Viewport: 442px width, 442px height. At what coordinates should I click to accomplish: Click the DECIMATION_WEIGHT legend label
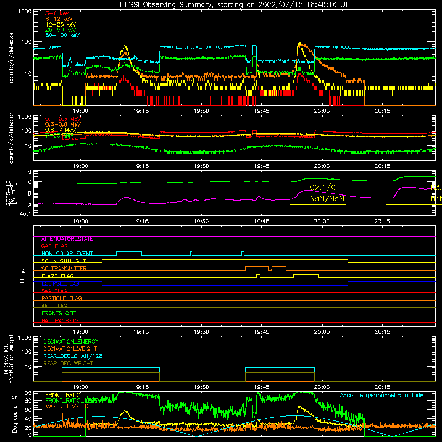70,349
